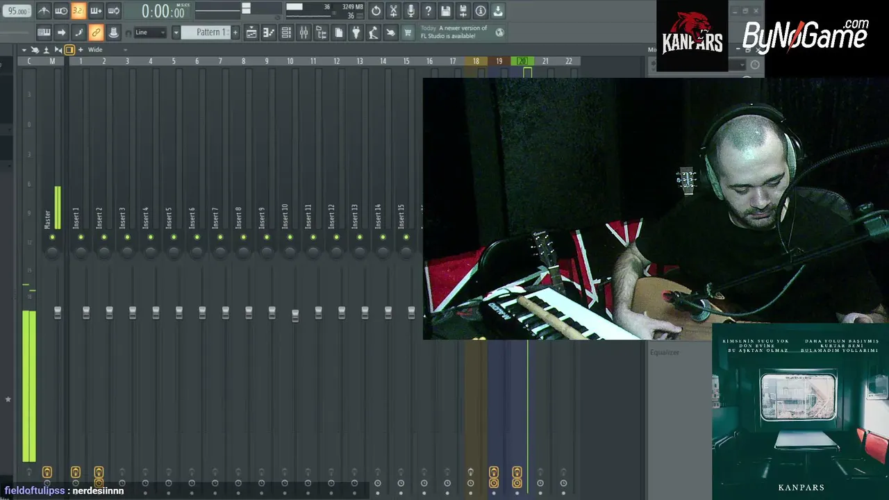
Task: Mute Insert 8 with its green LED
Action: coord(243,237)
